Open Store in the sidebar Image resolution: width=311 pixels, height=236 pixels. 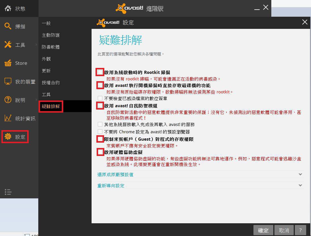tap(21, 63)
